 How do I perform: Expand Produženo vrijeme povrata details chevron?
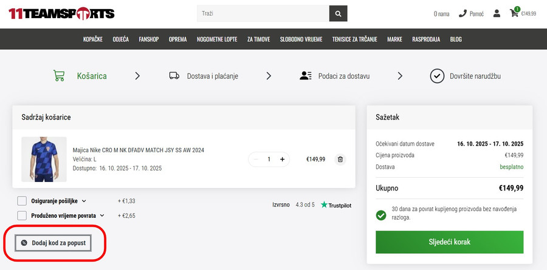tap(102, 215)
